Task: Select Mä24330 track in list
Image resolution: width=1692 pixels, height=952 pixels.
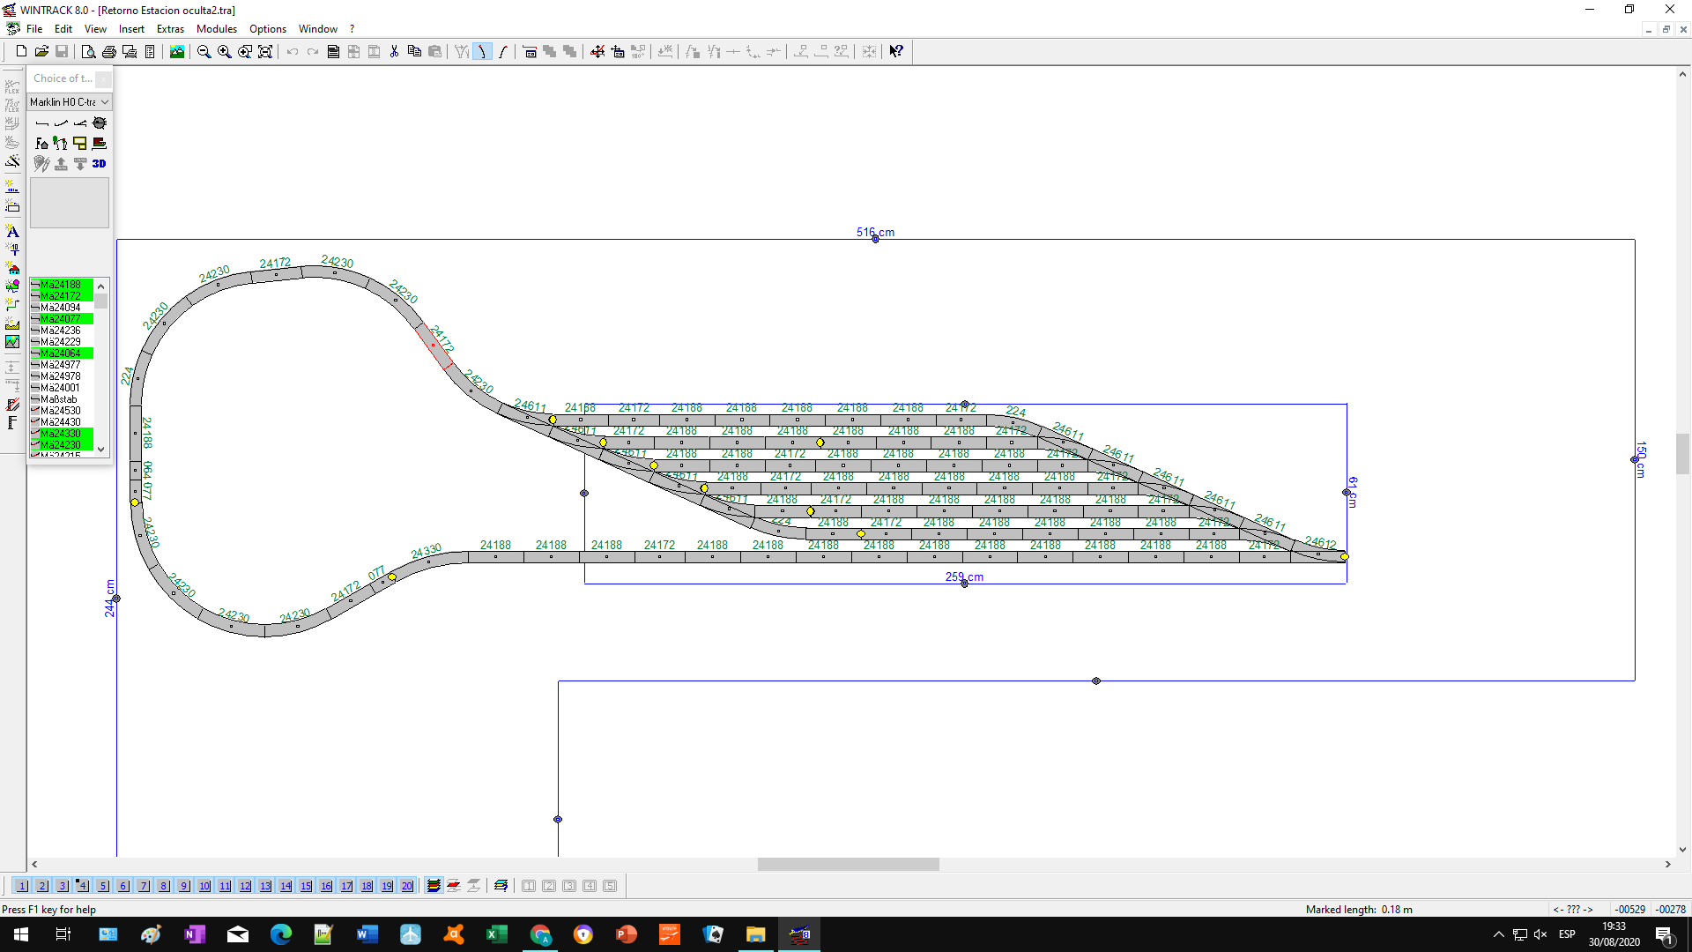Action: (x=61, y=434)
